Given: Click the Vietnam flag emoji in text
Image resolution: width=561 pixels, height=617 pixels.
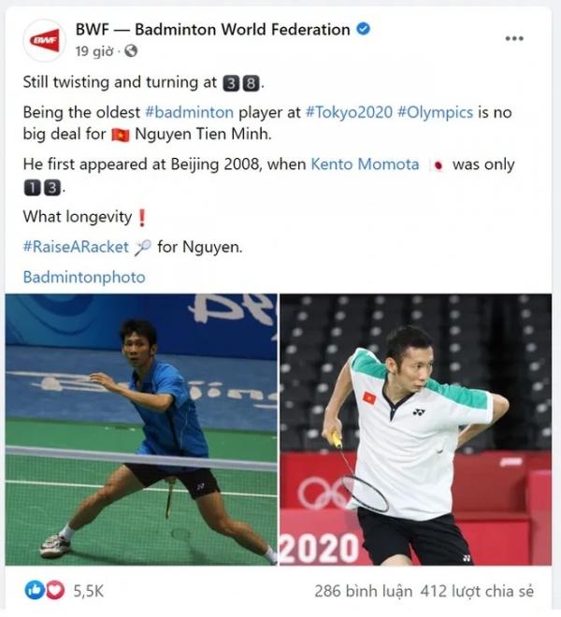Looking at the screenshot, I should click(121, 135).
